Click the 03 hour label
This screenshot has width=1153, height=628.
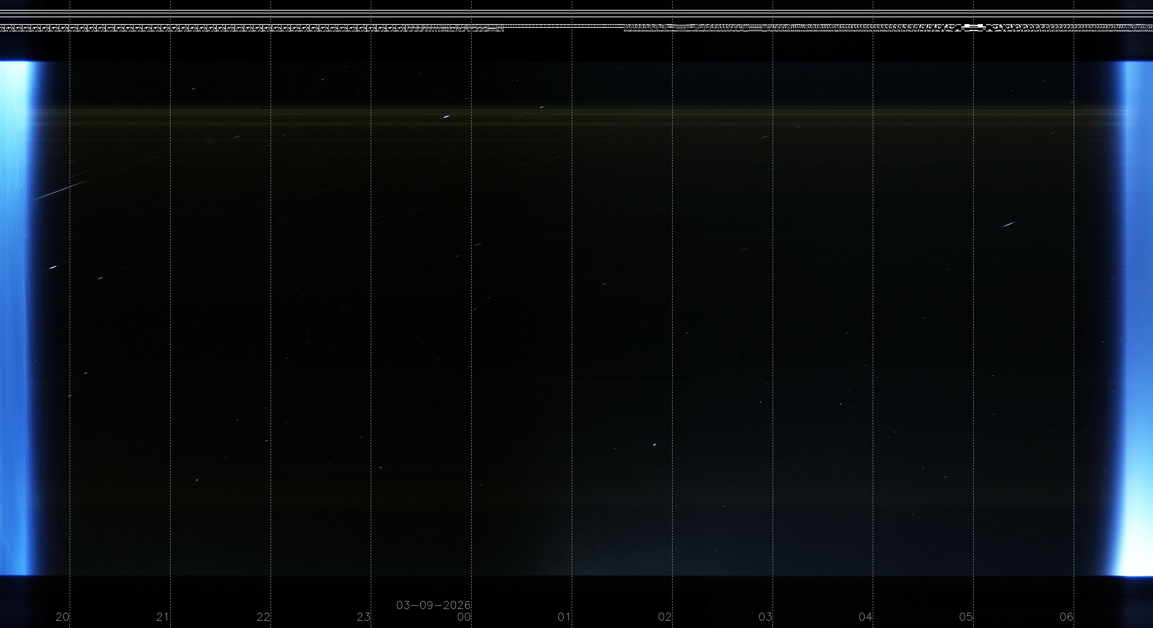[765, 617]
